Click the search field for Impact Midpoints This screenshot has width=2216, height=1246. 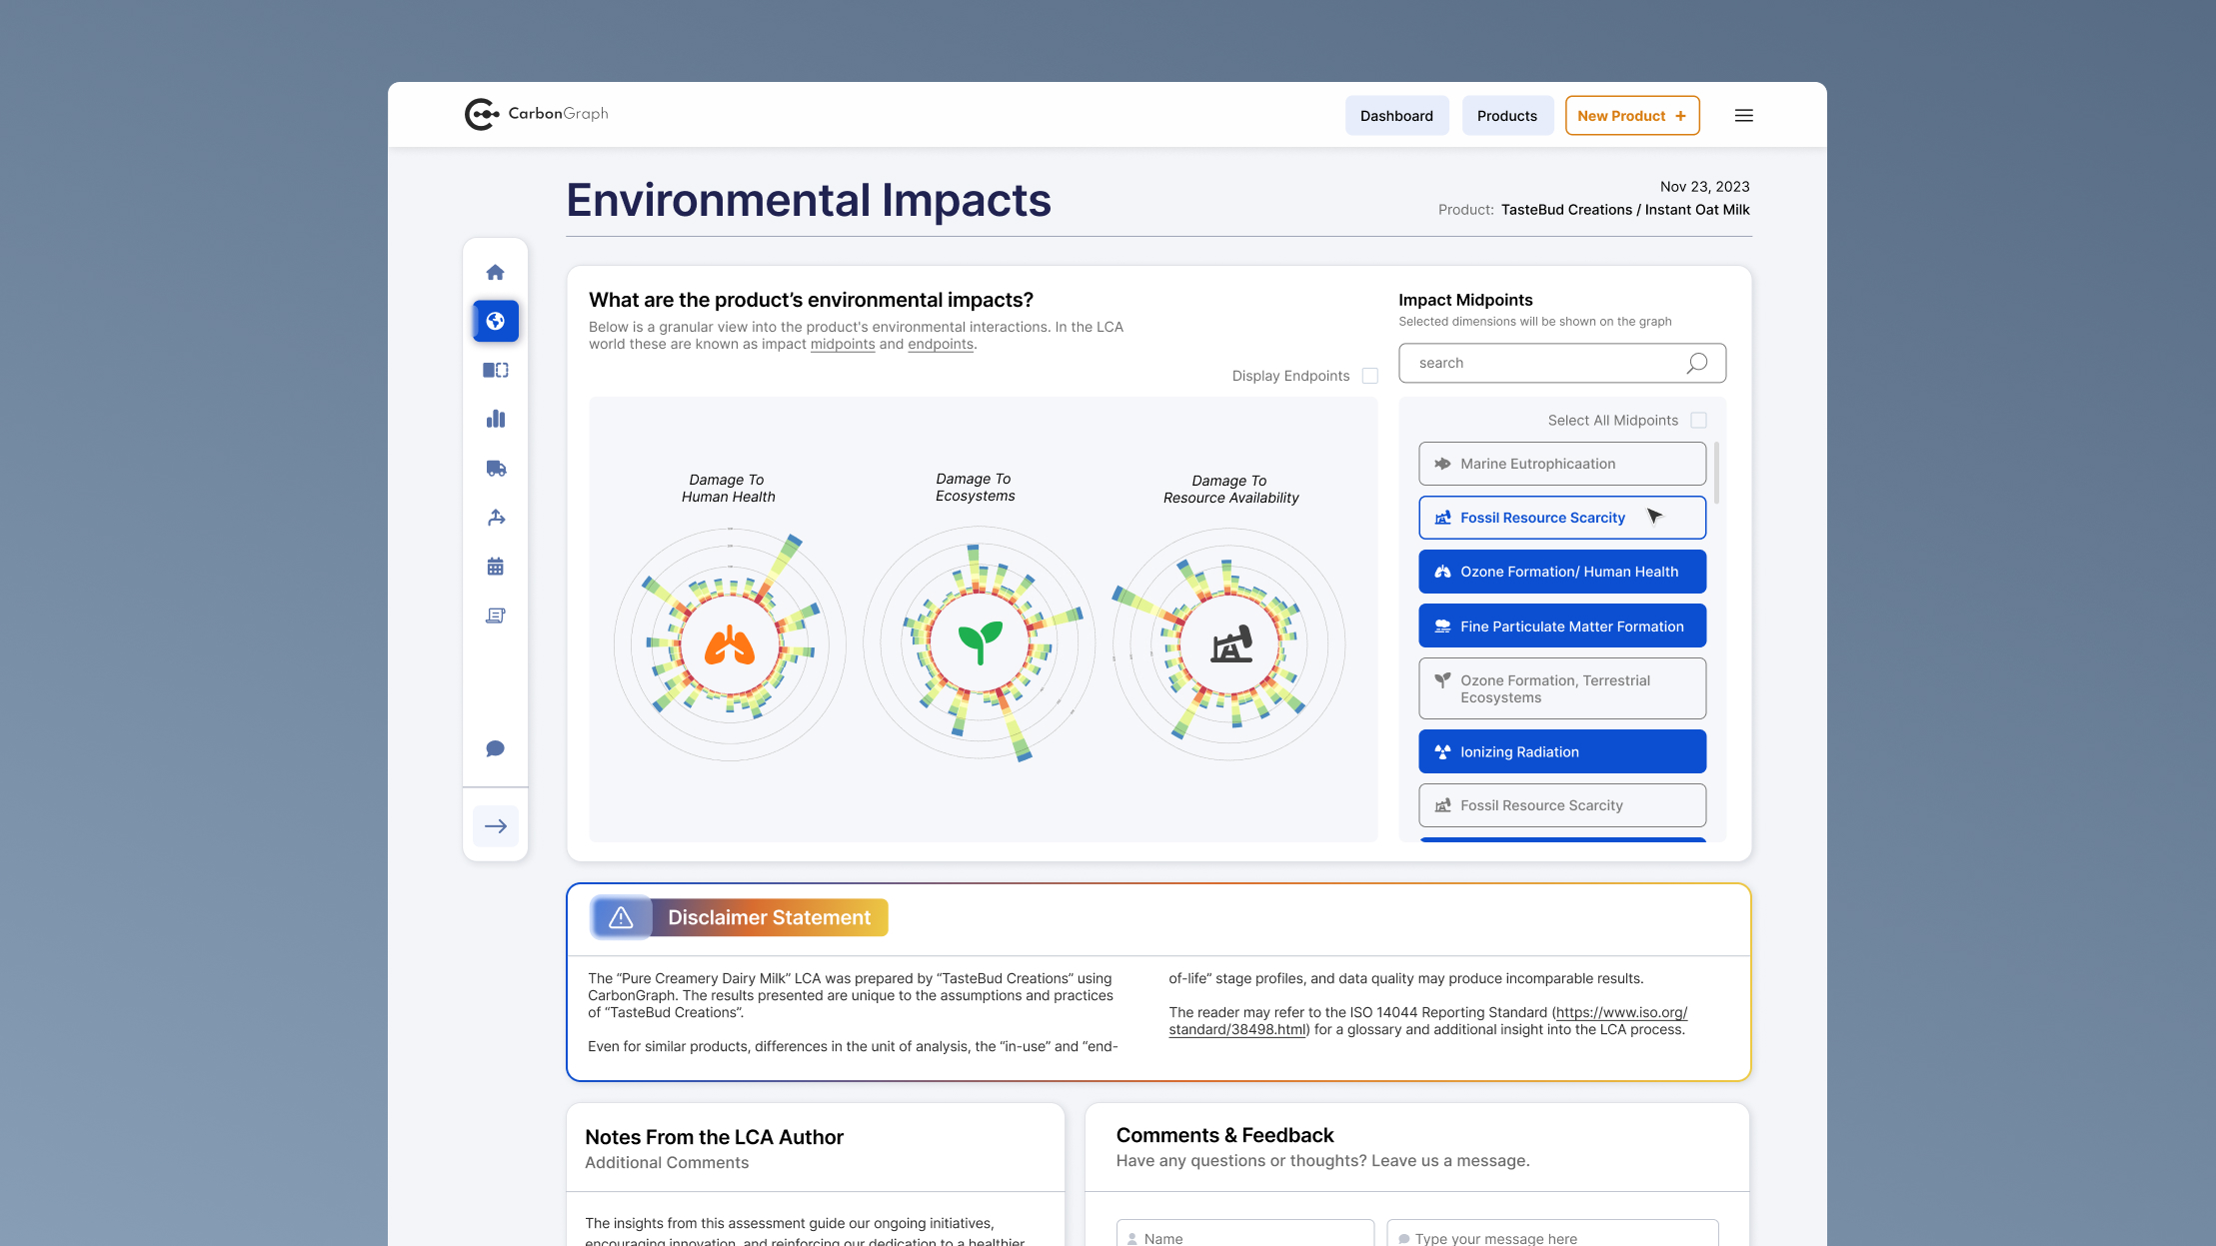[1544, 363]
